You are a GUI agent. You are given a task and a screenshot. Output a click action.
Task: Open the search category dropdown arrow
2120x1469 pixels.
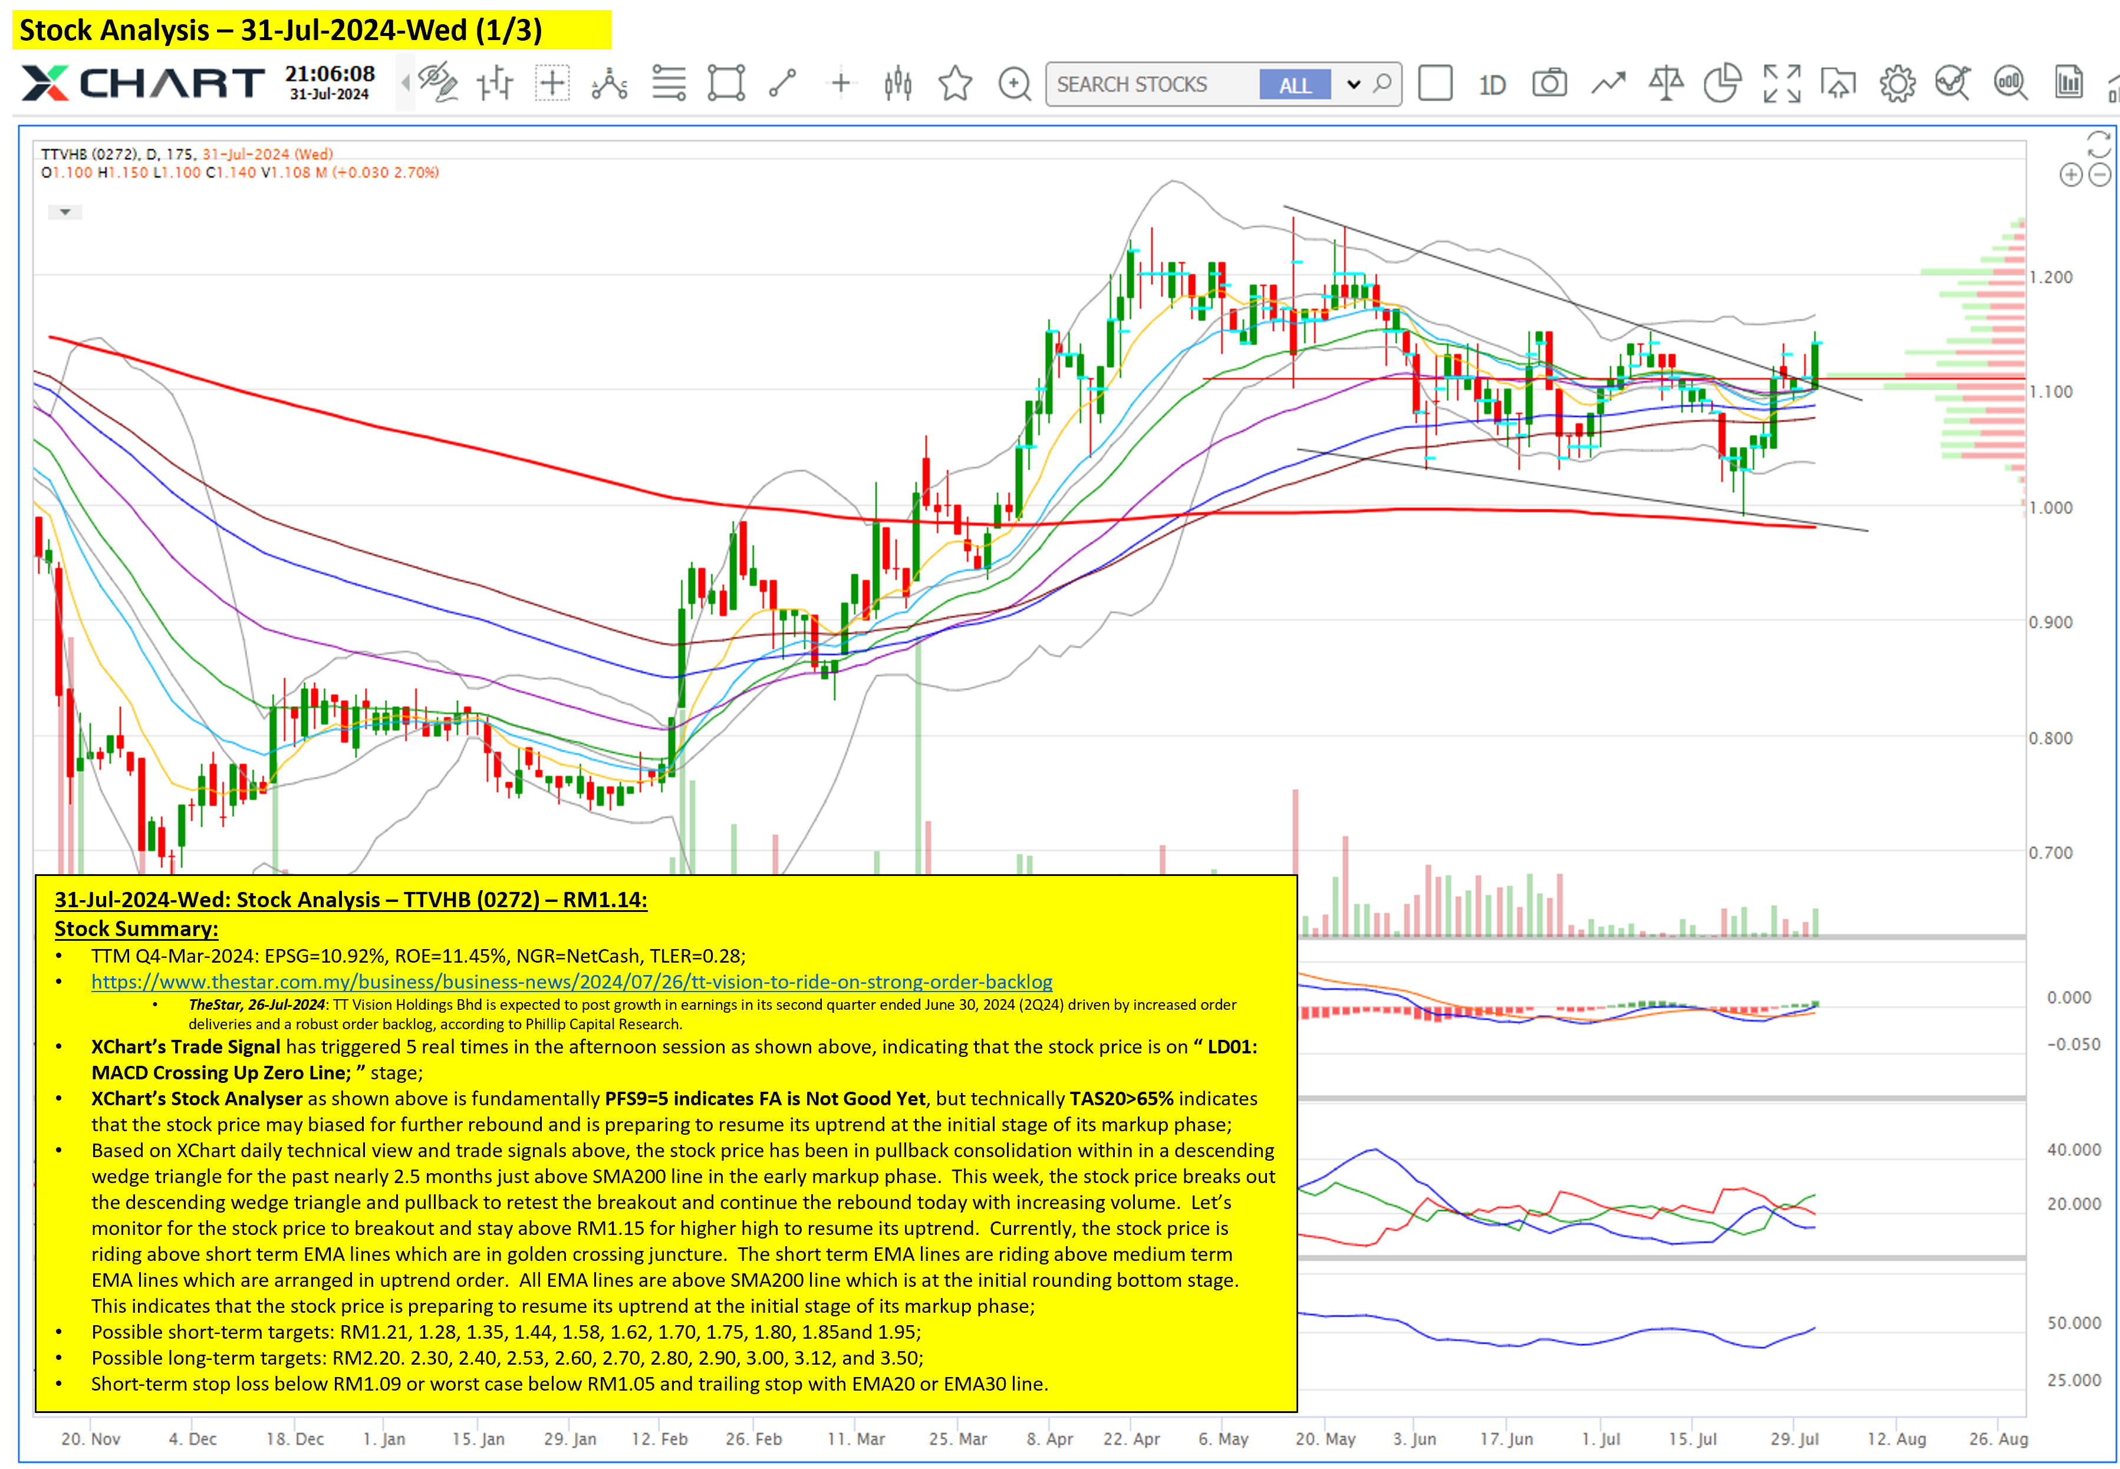click(x=1353, y=85)
